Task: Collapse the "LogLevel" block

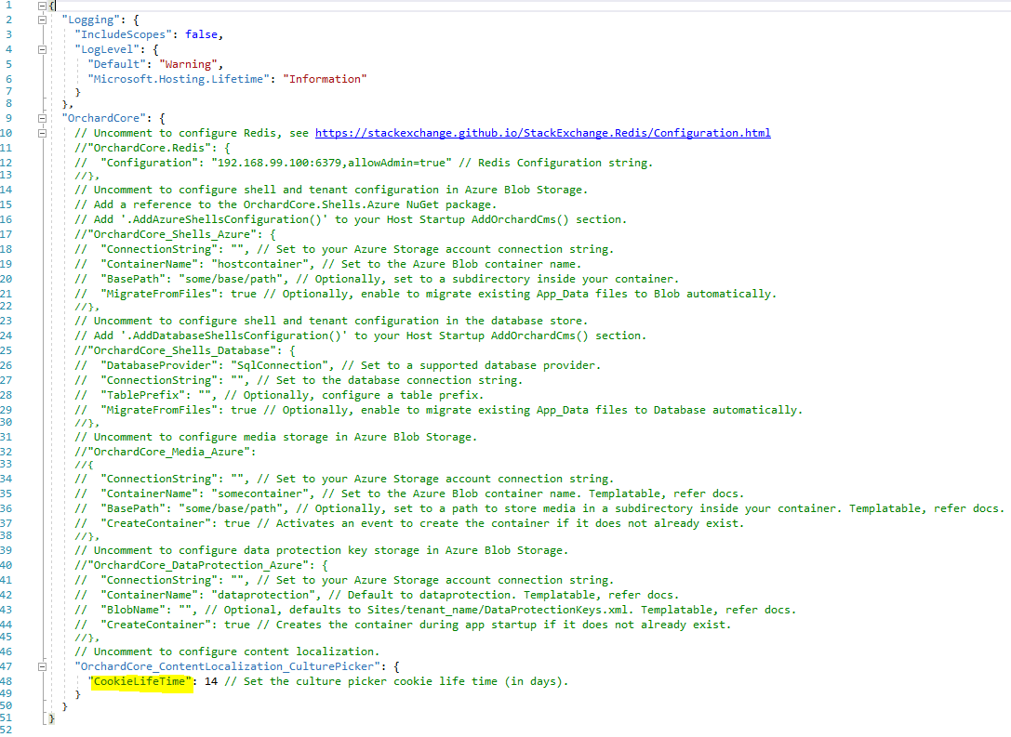Action: 42,49
